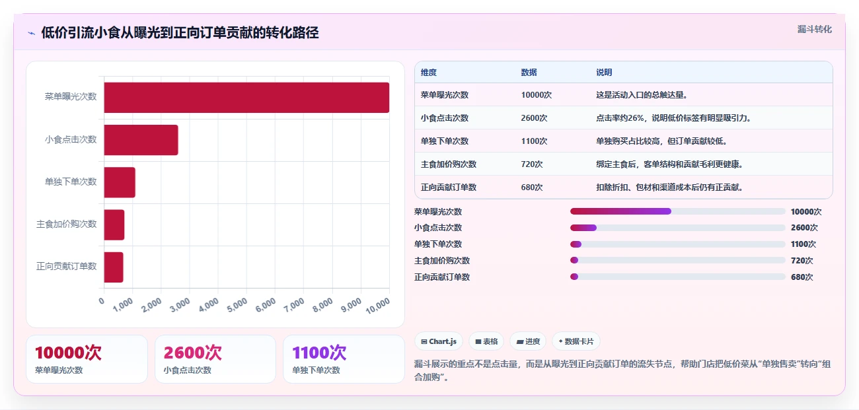Click the 720次 value beside the progress bar
Viewport: 859px width, 410px height.
pos(802,261)
